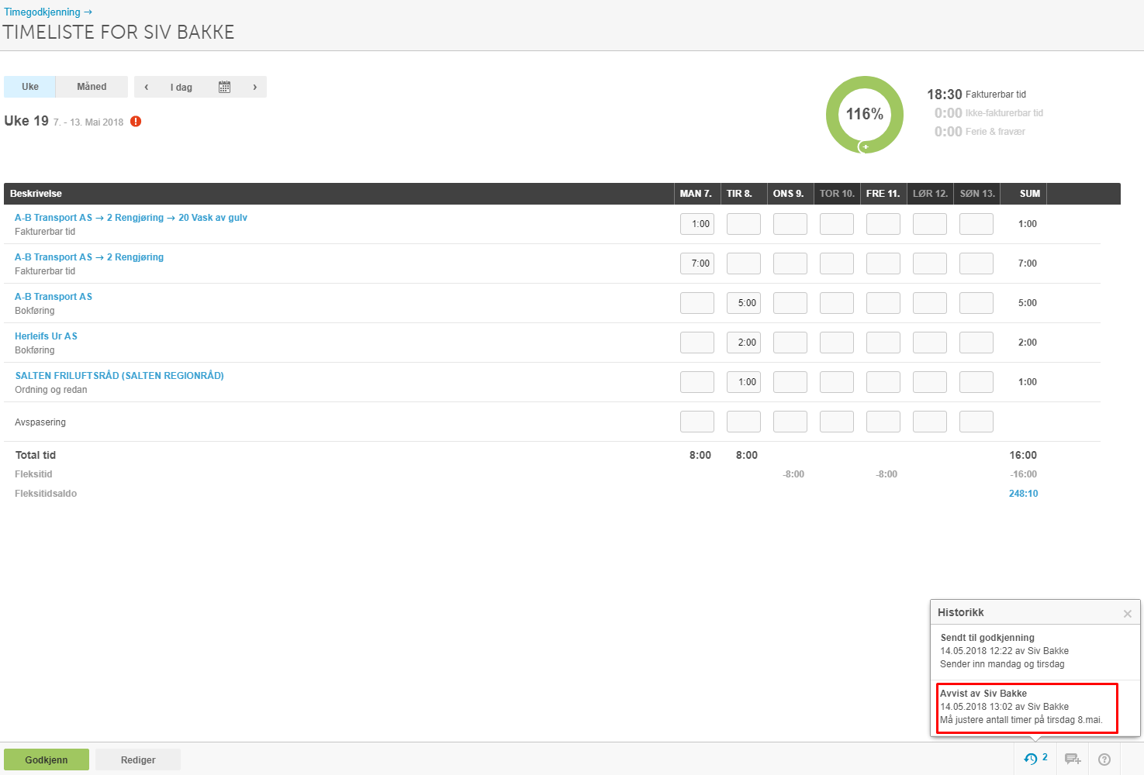Open A-B Transport AS in Vask av gulv row
The width and height of the screenshot is (1144, 775).
(54, 218)
